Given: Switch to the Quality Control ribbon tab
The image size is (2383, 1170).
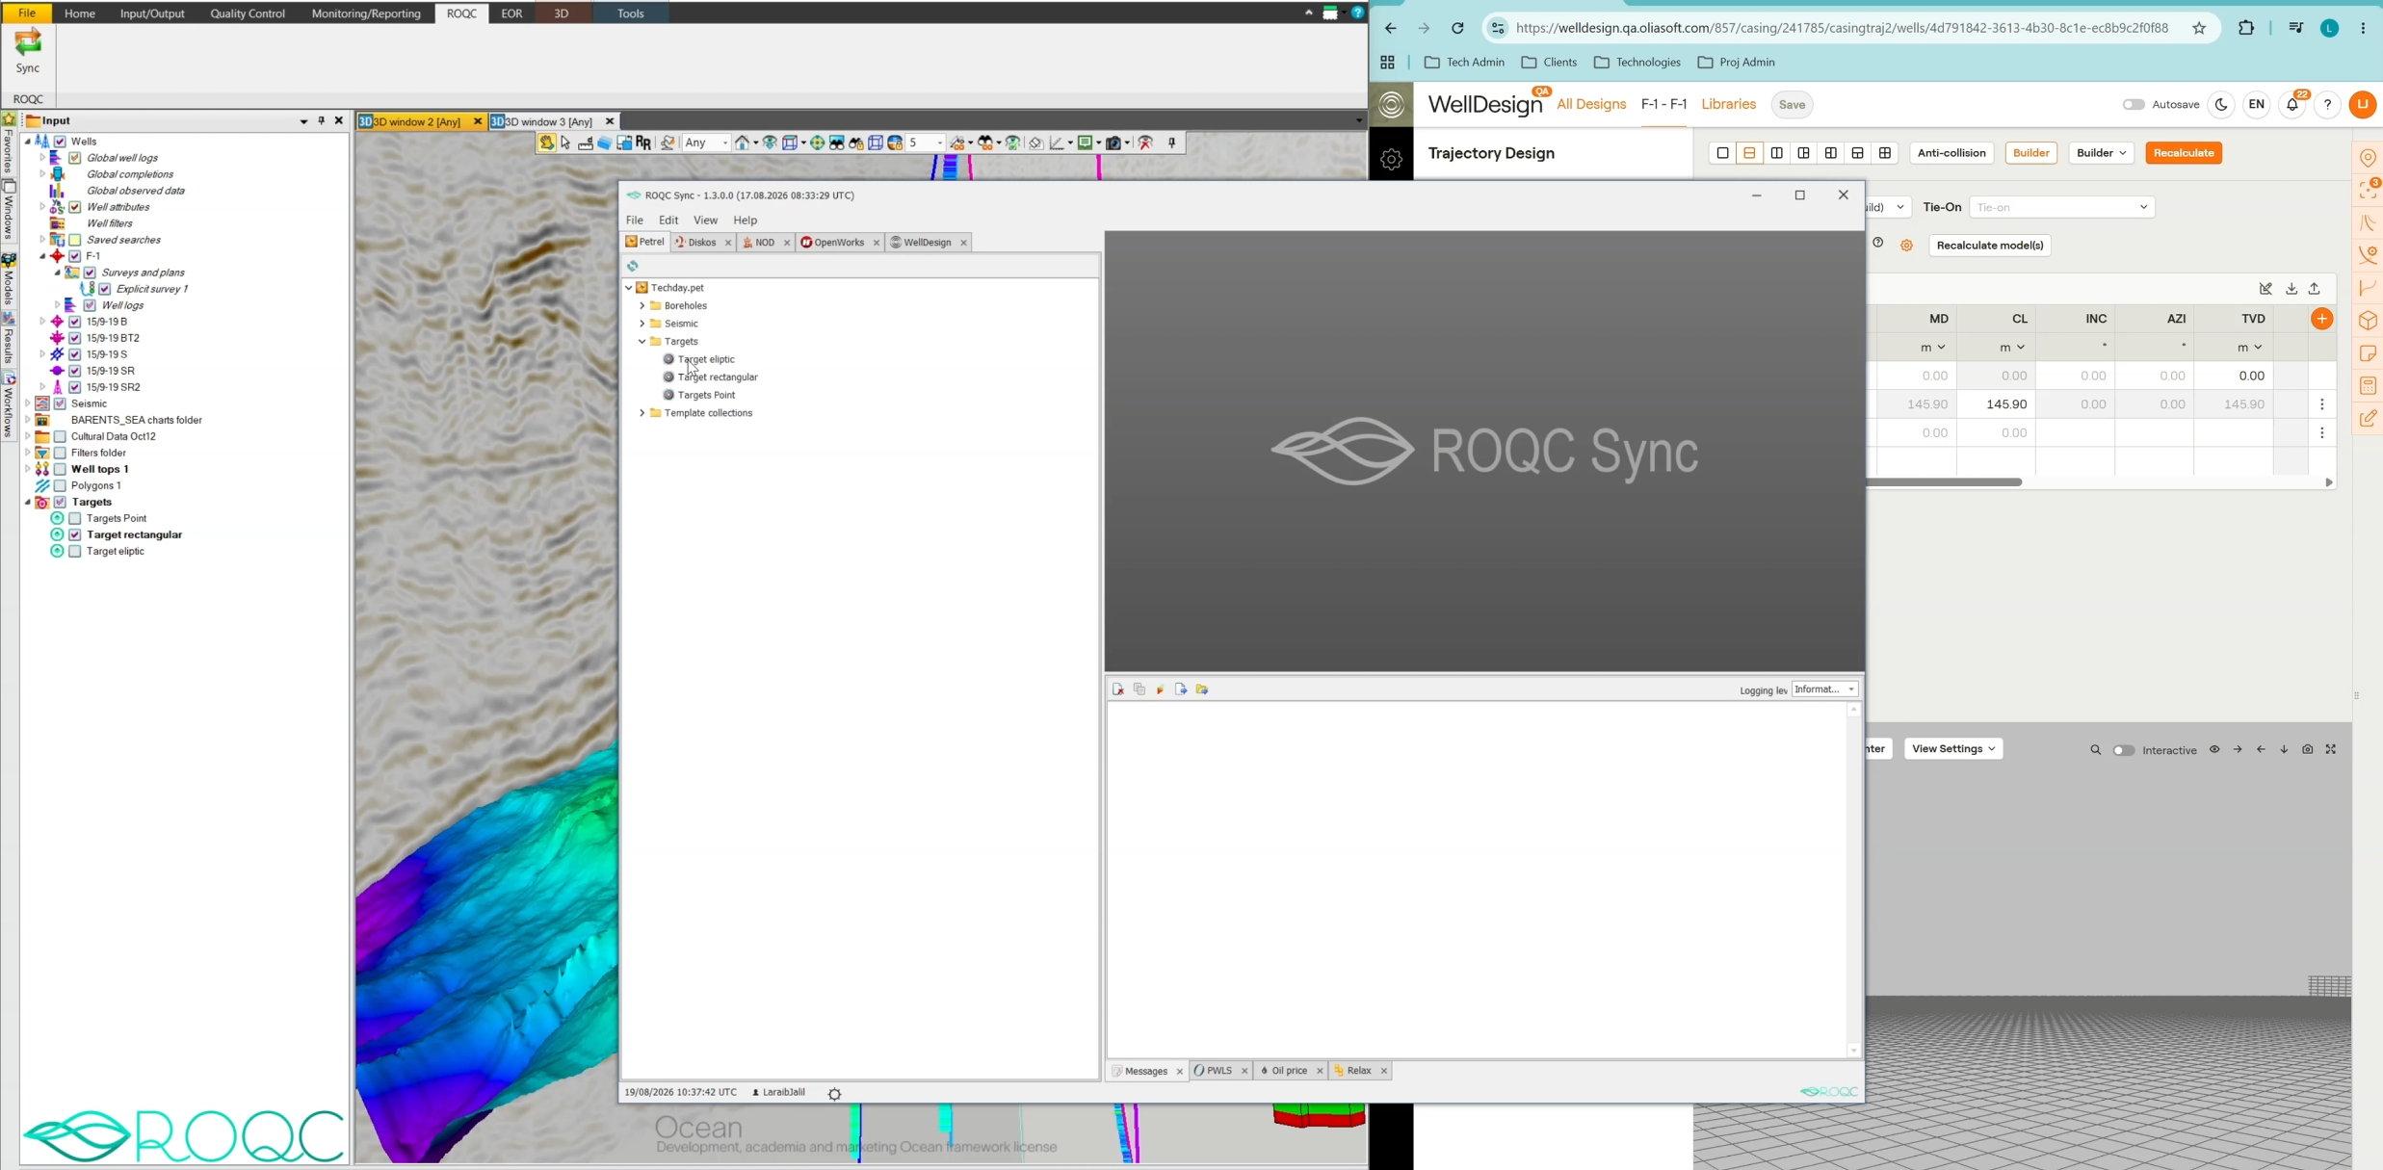Looking at the screenshot, I should 248,13.
